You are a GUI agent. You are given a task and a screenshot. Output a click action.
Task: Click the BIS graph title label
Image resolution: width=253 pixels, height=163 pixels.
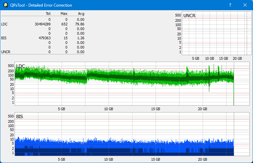[x=20, y=117]
